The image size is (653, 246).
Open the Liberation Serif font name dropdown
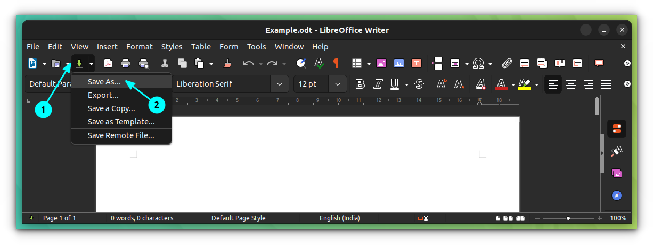pos(280,84)
